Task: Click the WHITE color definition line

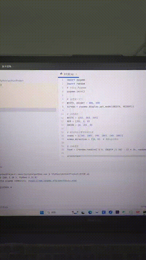Action: pyautogui.click(x=82, y=118)
